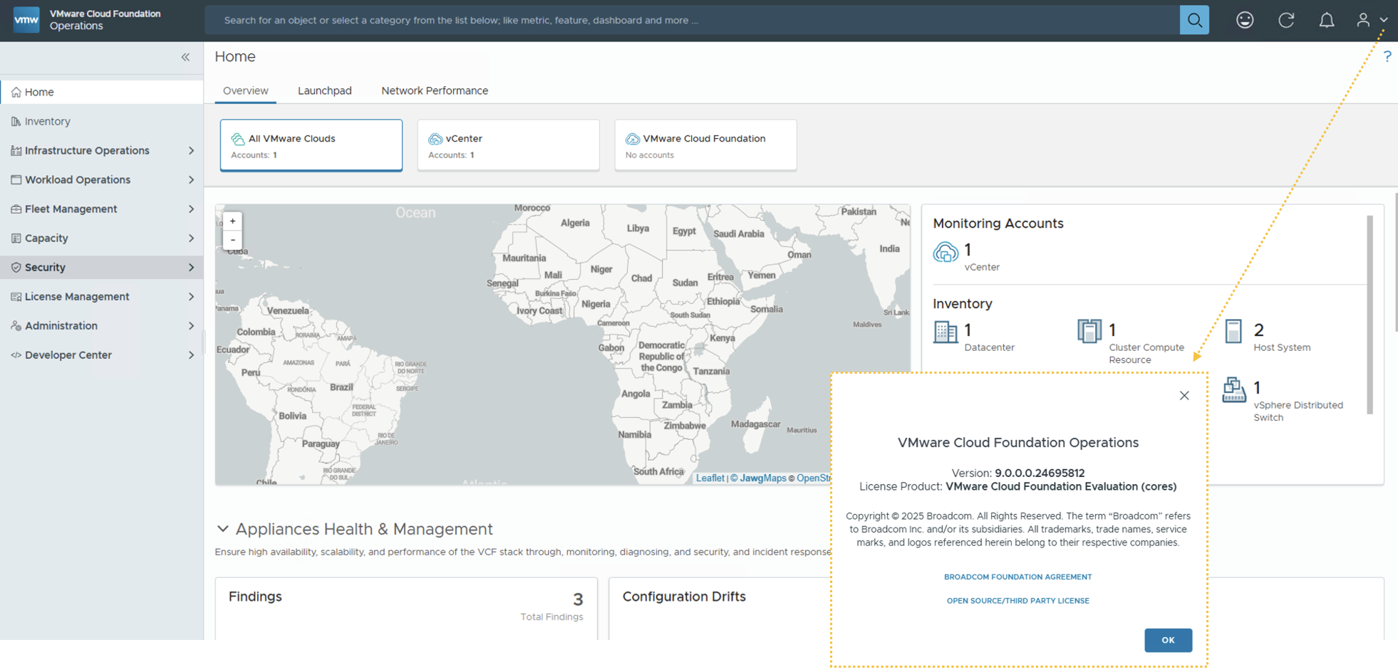The height and width of the screenshot is (672, 1398).
Task: Zoom in on the map
Action: [232, 221]
